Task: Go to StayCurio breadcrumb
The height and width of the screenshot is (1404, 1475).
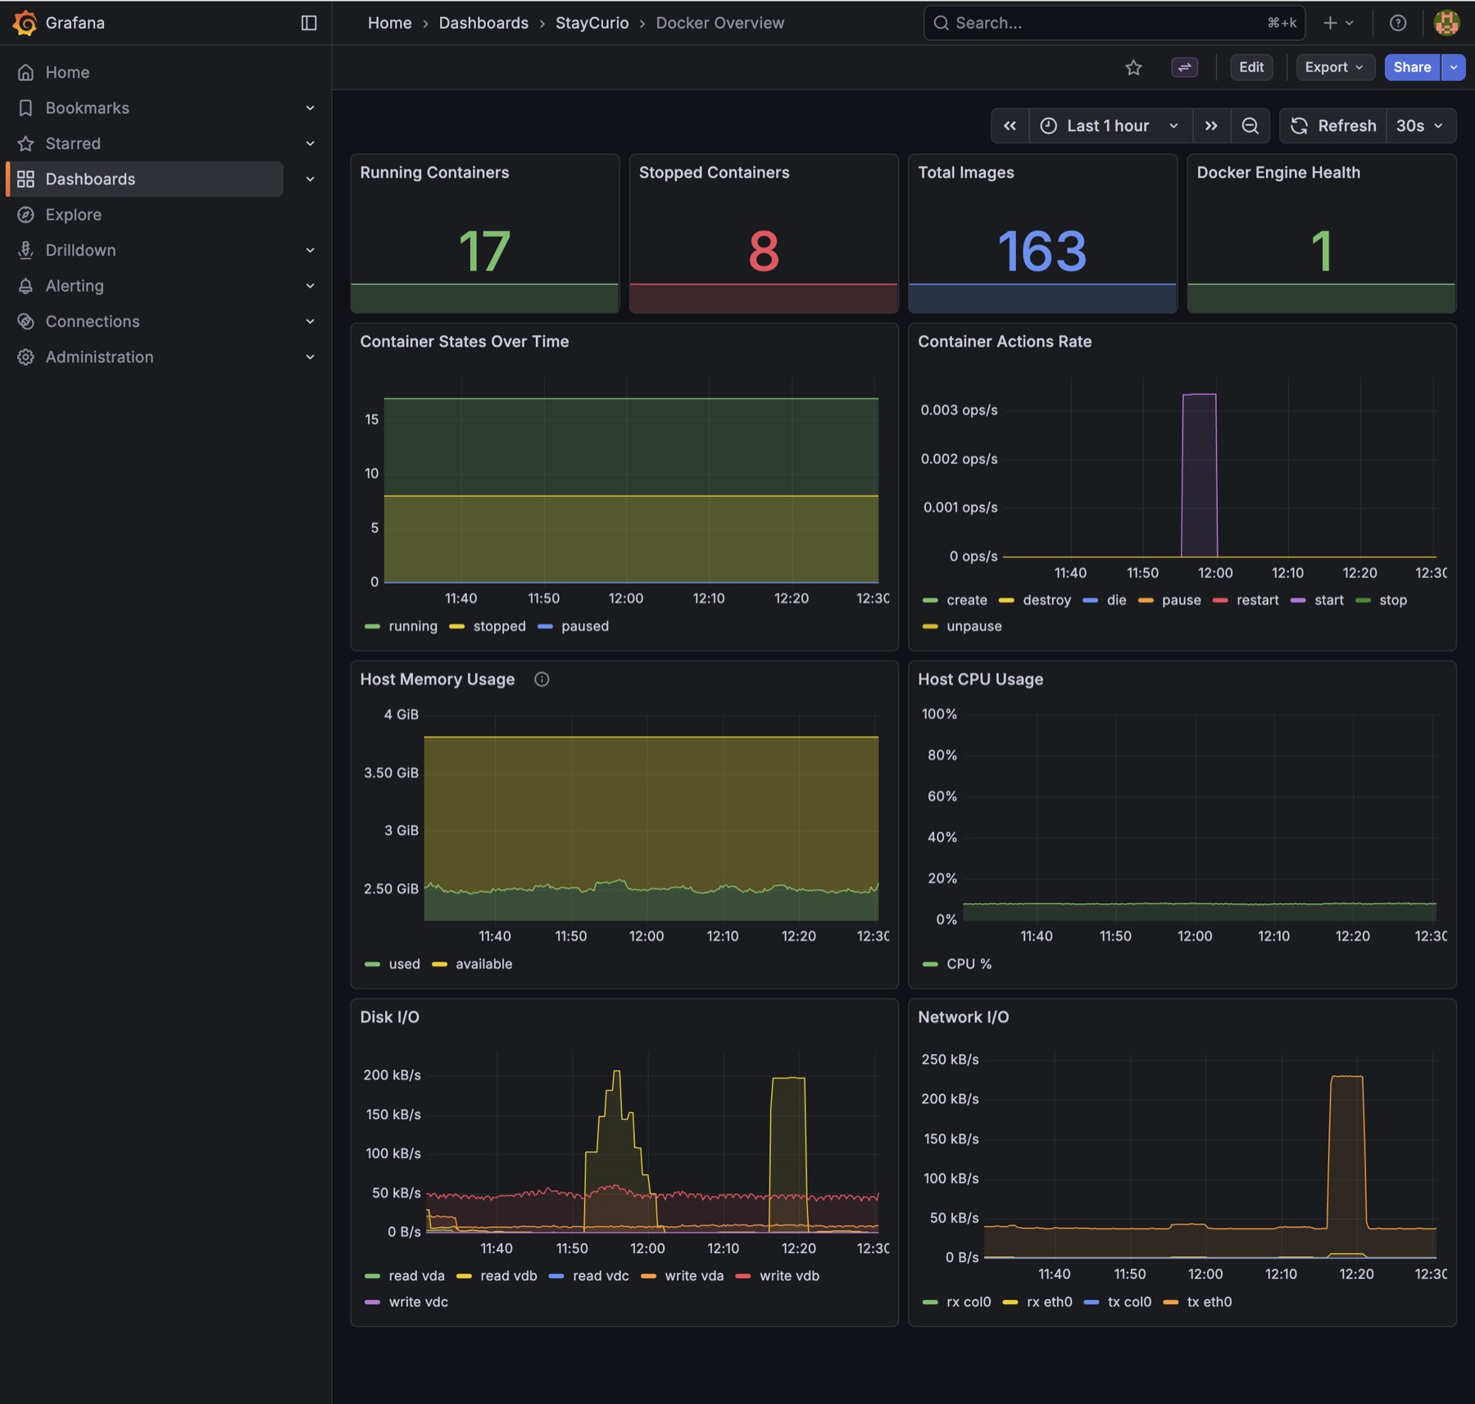Action: point(592,23)
